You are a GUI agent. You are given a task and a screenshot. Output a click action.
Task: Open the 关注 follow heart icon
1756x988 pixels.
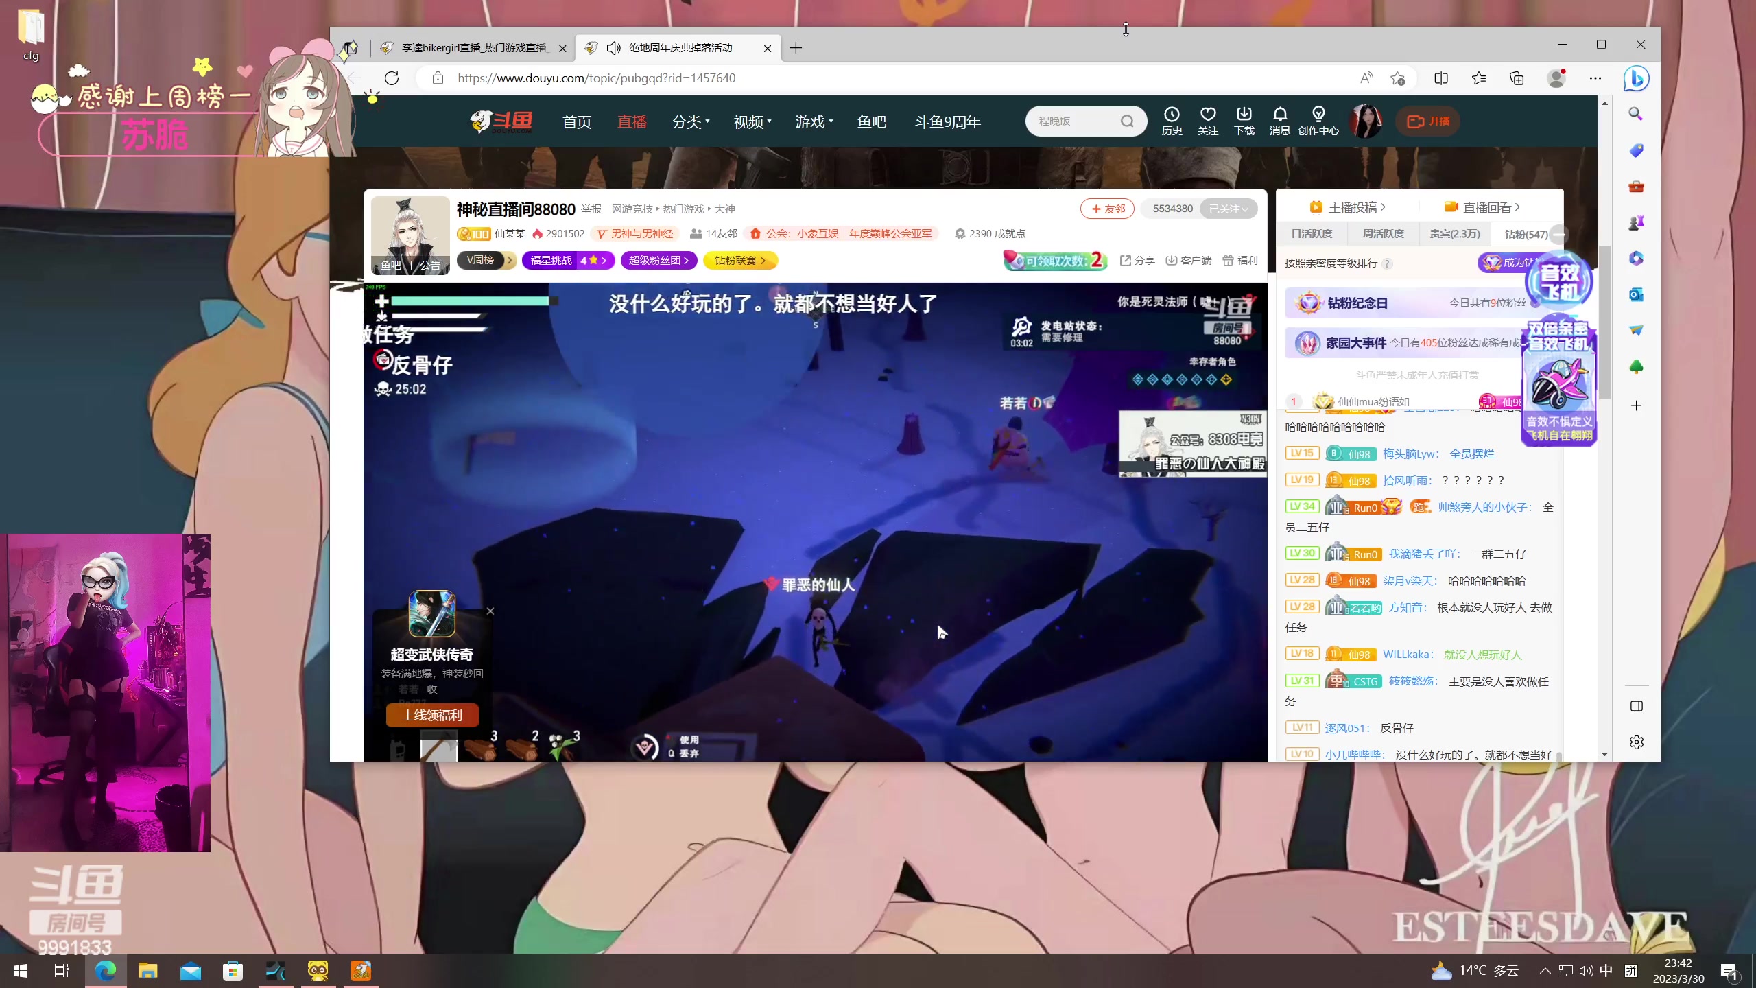[x=1208, y=121]
